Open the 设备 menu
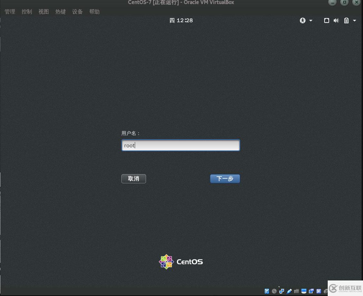 pyautogui.click(x=77, y=12)
